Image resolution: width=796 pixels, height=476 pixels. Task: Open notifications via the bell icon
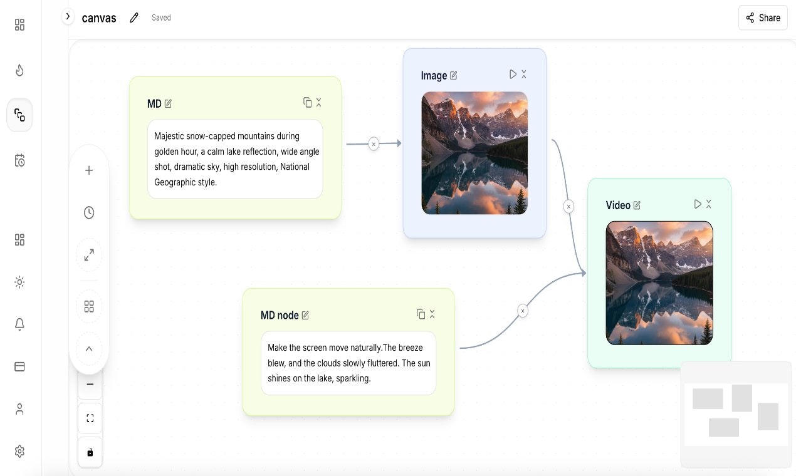[x=19, y=324]
